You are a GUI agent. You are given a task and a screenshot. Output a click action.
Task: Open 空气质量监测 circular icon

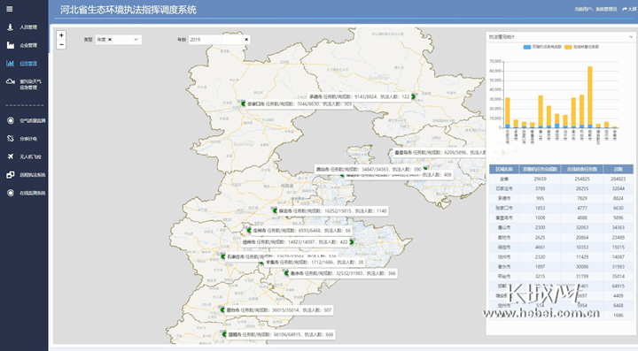10,120
